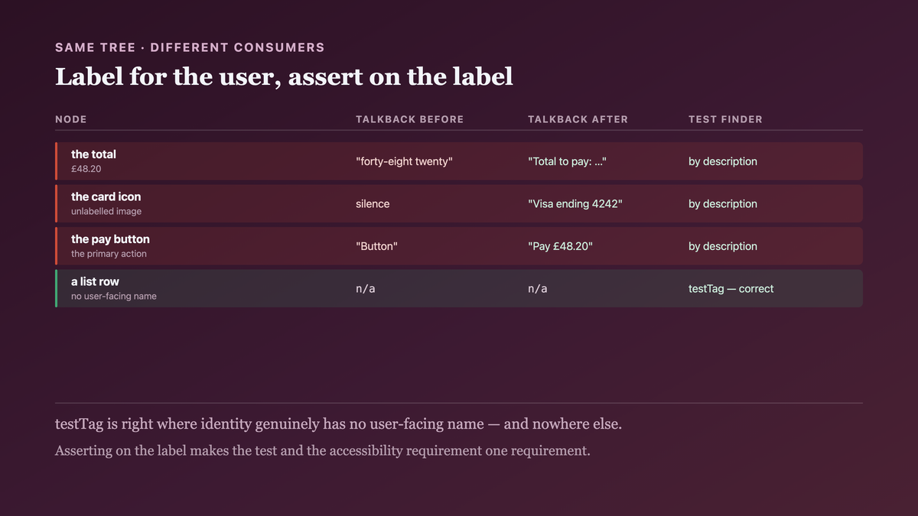Select the 'a list row' node name

point(95,281)
